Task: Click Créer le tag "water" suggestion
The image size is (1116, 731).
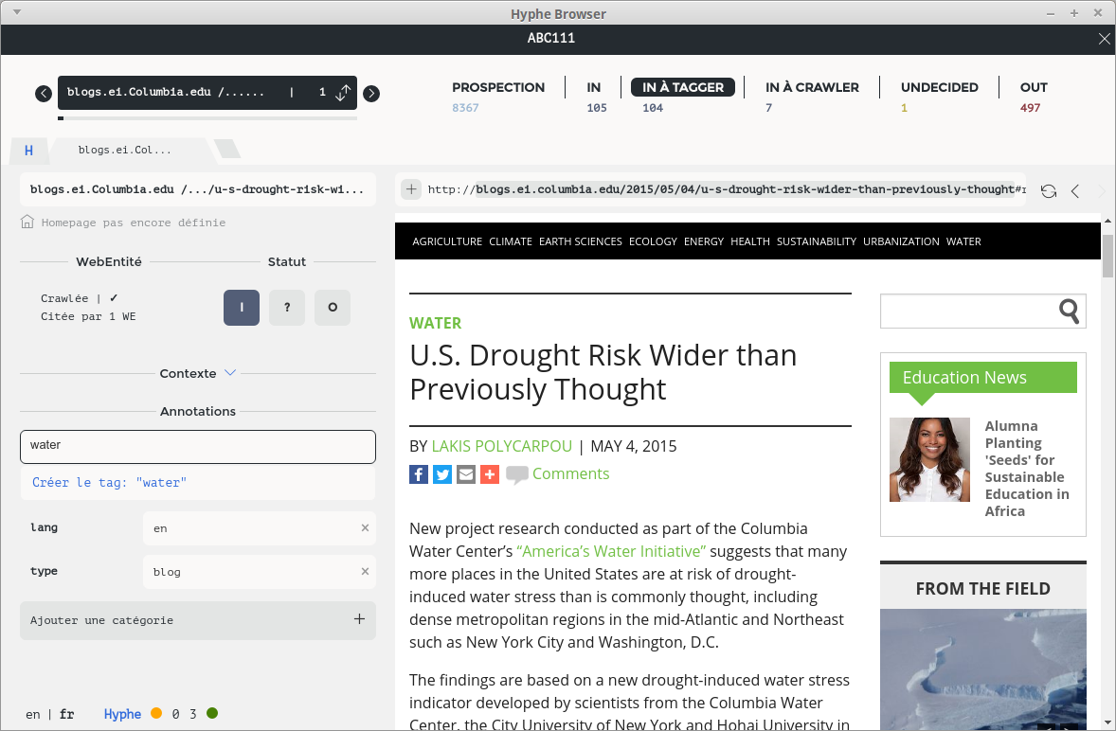Action: click(110, 482)
